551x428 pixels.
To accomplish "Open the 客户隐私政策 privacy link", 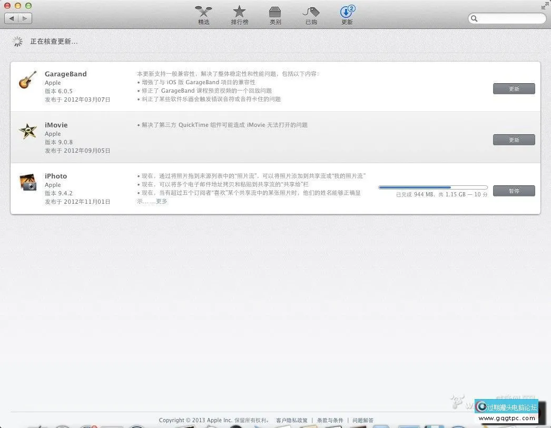I will 291,420.
